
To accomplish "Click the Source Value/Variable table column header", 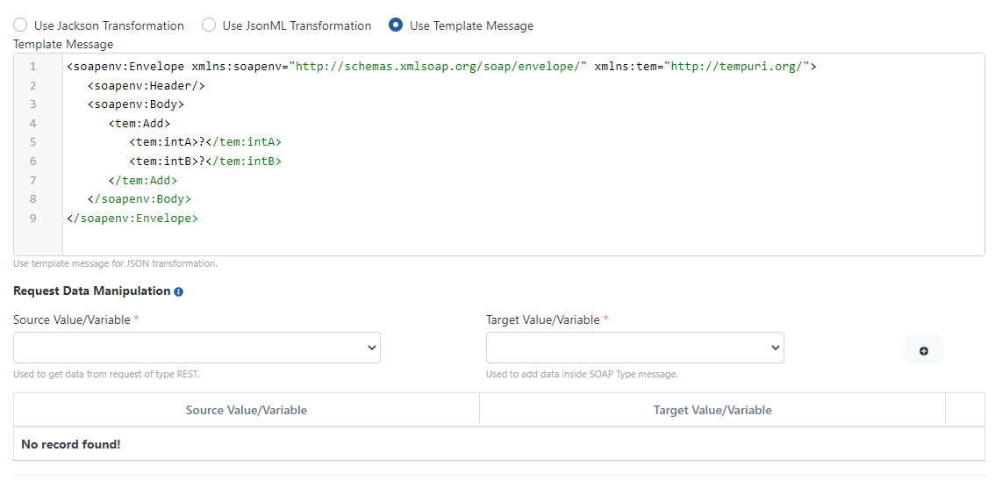I will coord(247,410).
